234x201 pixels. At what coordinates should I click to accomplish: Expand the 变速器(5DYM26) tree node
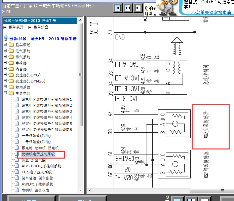(5, 81)
